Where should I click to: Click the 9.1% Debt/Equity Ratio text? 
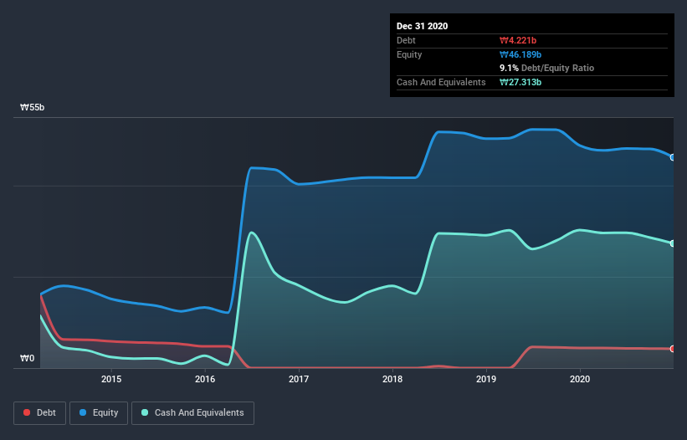(x=546, y=69)
